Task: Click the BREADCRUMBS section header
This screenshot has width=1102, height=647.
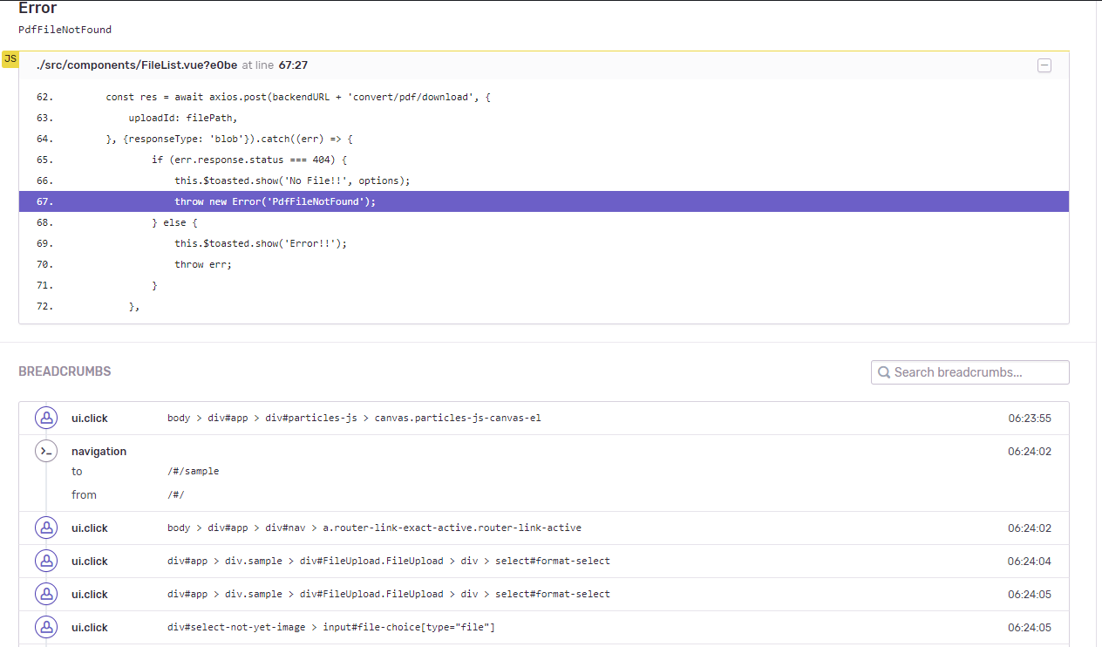Action: 65,371
